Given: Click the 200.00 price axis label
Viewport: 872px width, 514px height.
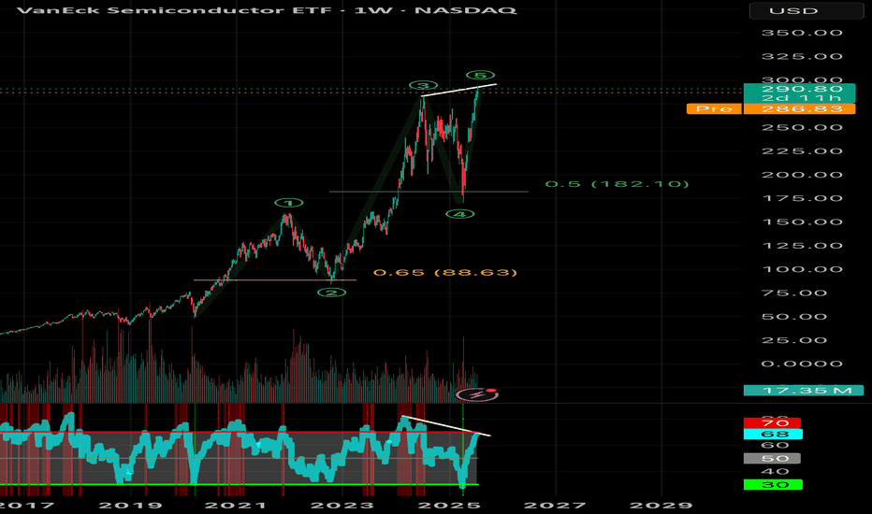Looking at the screenshot, I should pos(802,175).
